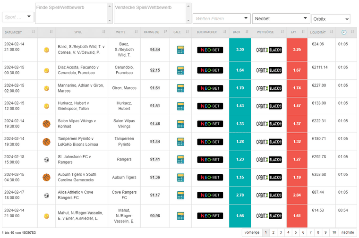Viewport: 359px width, 238px height.
Task: Click Orbitx Black logo in Hurkacz row
Action: coord(269,106)
